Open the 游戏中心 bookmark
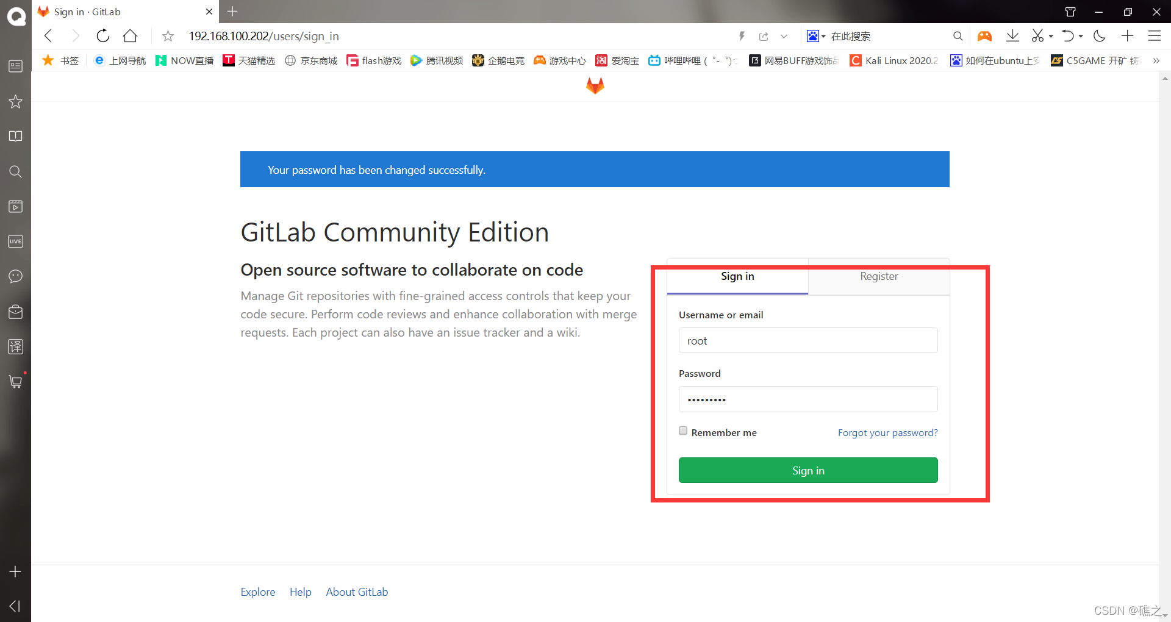 (x=560, y=60)
